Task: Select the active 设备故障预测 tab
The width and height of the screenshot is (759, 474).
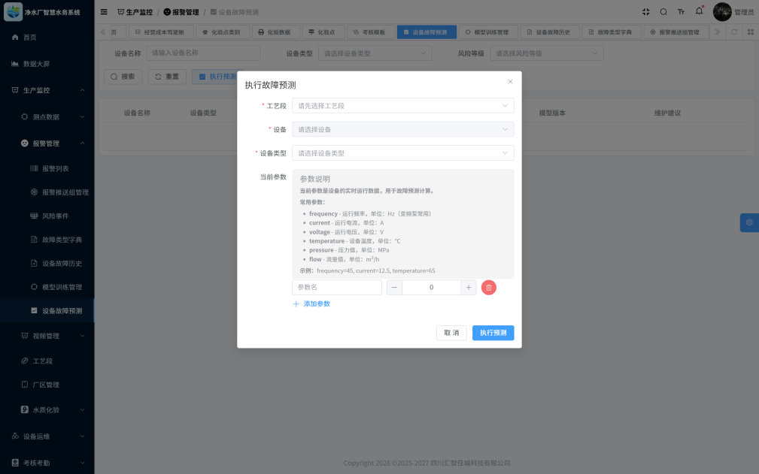Action: (x=426, y=32)
